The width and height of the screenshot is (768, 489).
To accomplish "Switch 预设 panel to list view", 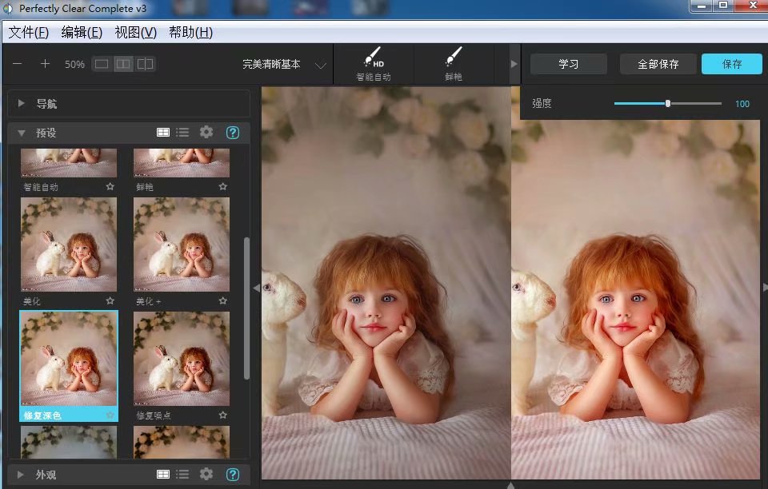I will point(182,133).
